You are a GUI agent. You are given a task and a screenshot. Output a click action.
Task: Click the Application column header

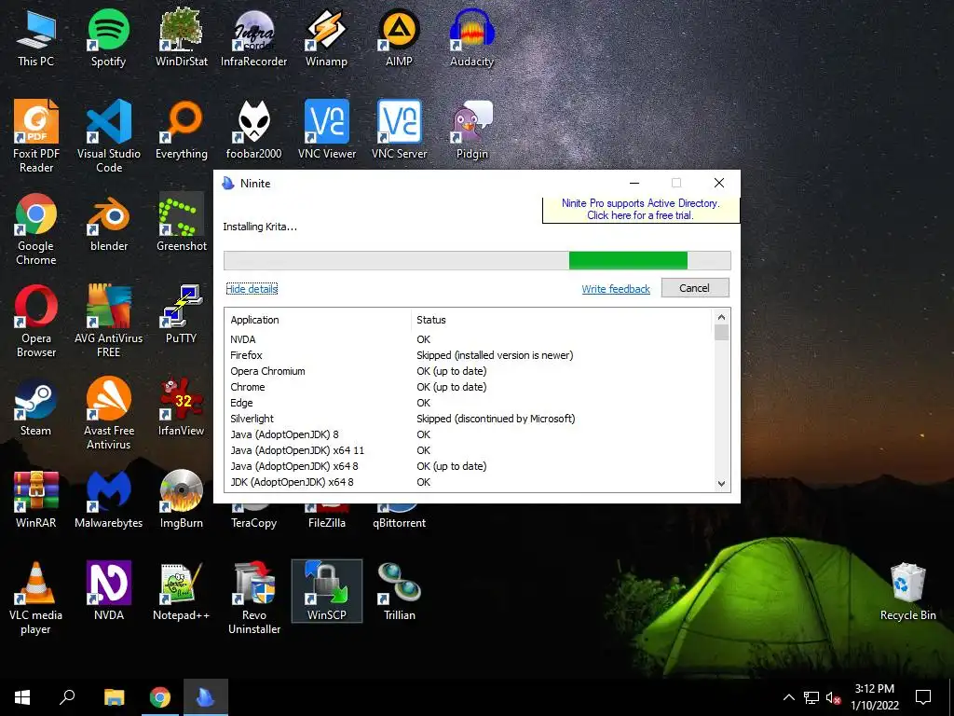(x=318, y=320)
